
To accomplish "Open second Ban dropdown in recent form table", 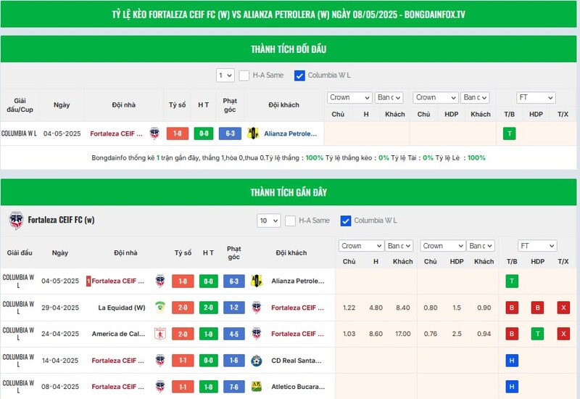I will pyautogui.click(x=481, y=246).
